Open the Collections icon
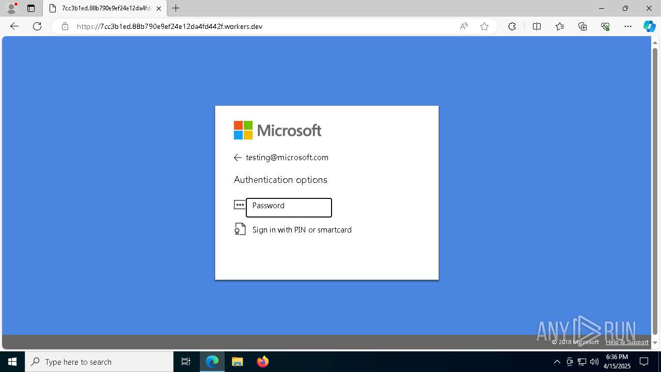Viewport: 661px width, 372px height. [x=583, y=26]
